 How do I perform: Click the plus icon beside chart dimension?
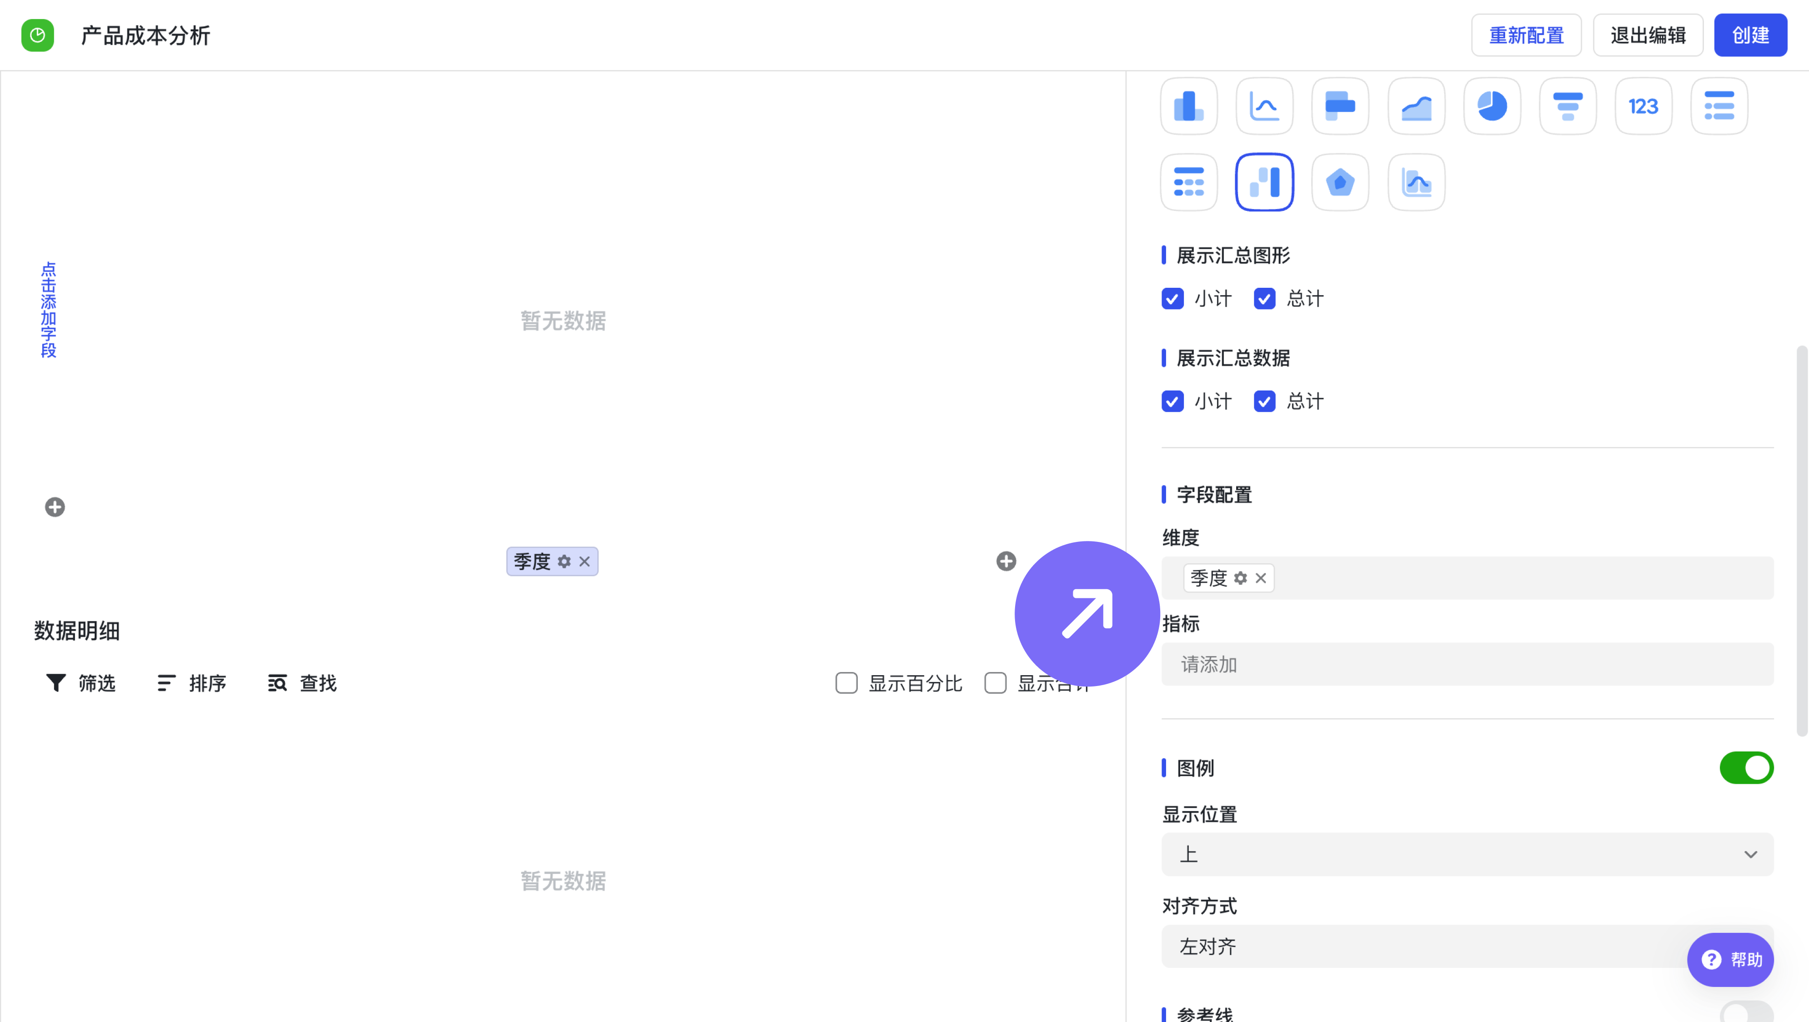(1006, 561)
